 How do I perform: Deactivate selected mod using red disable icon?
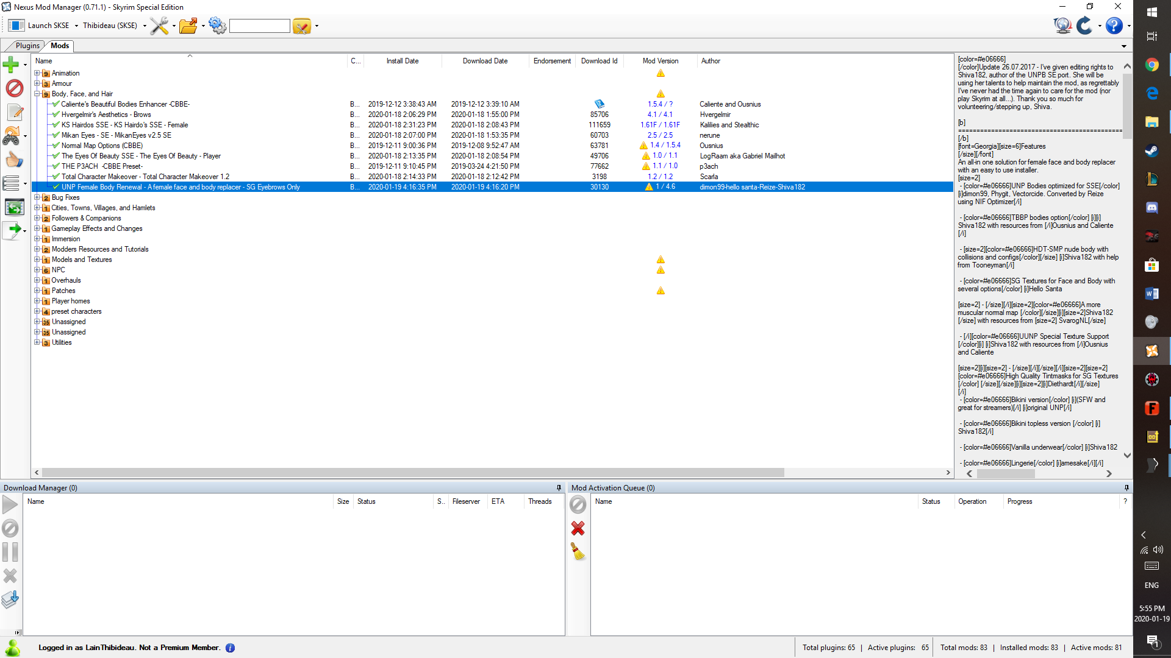[13, 88]
